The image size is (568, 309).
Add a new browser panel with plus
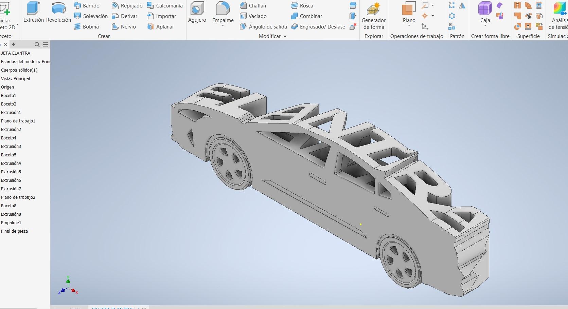click(x=14, y=44)
